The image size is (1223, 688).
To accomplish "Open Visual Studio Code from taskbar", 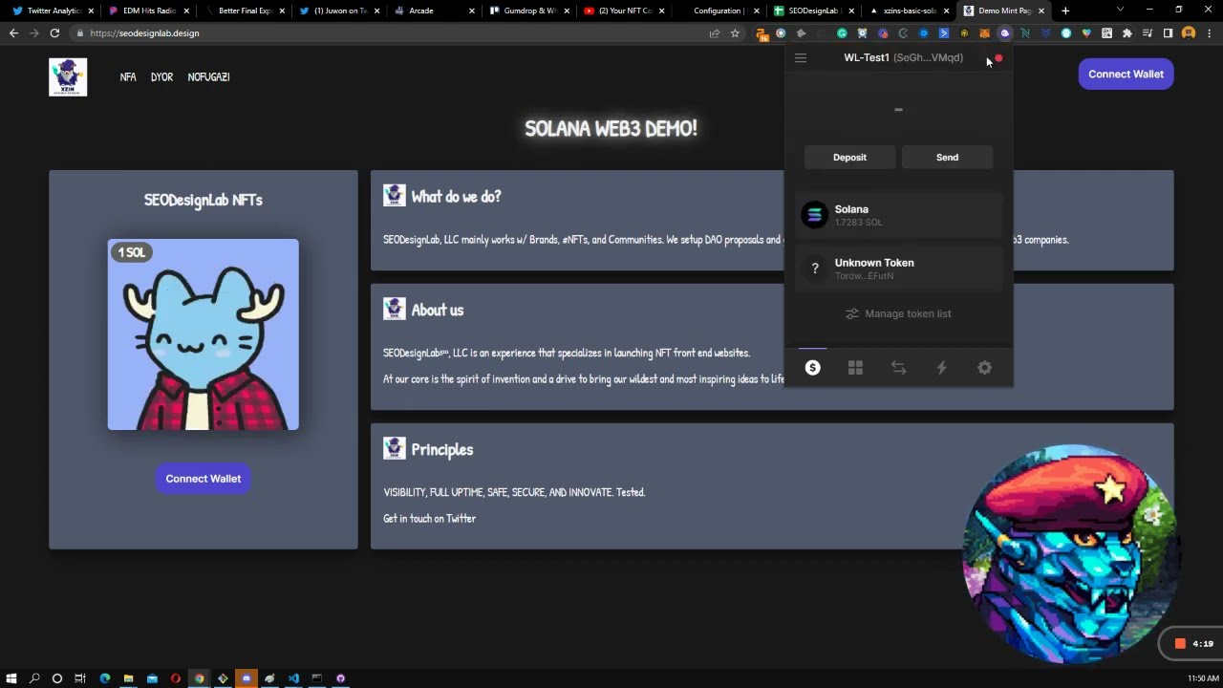I will click(x=293, y=678).
